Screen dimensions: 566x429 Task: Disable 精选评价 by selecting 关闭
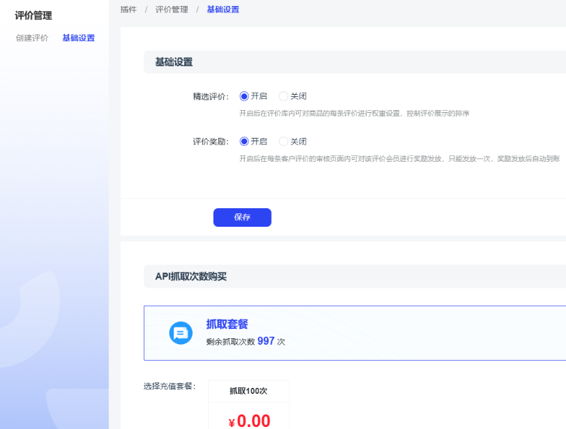pos(284,96)
